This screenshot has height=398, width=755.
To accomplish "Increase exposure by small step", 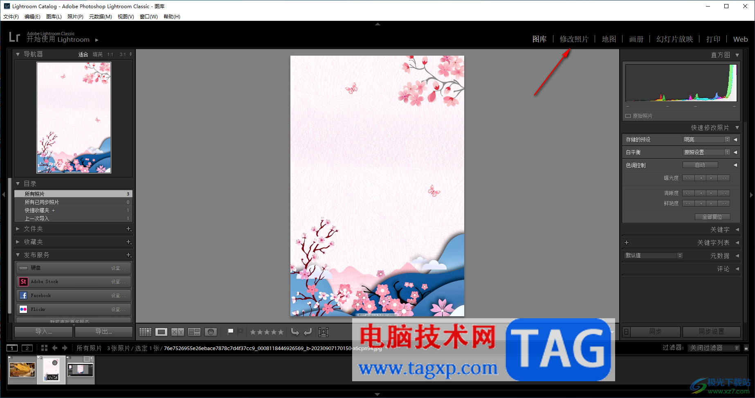I will point(712,178).
